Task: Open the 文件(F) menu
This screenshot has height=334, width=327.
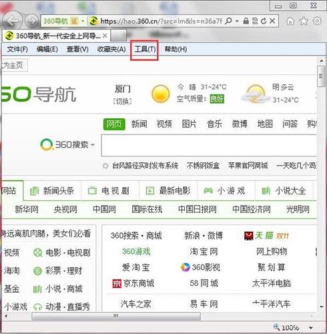Action: pos(17,49)
